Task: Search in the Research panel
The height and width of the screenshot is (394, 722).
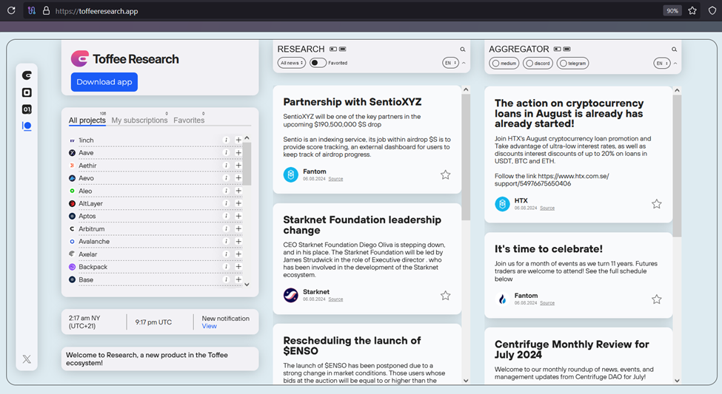Action: pyautogui.click(x=463, y=50)
